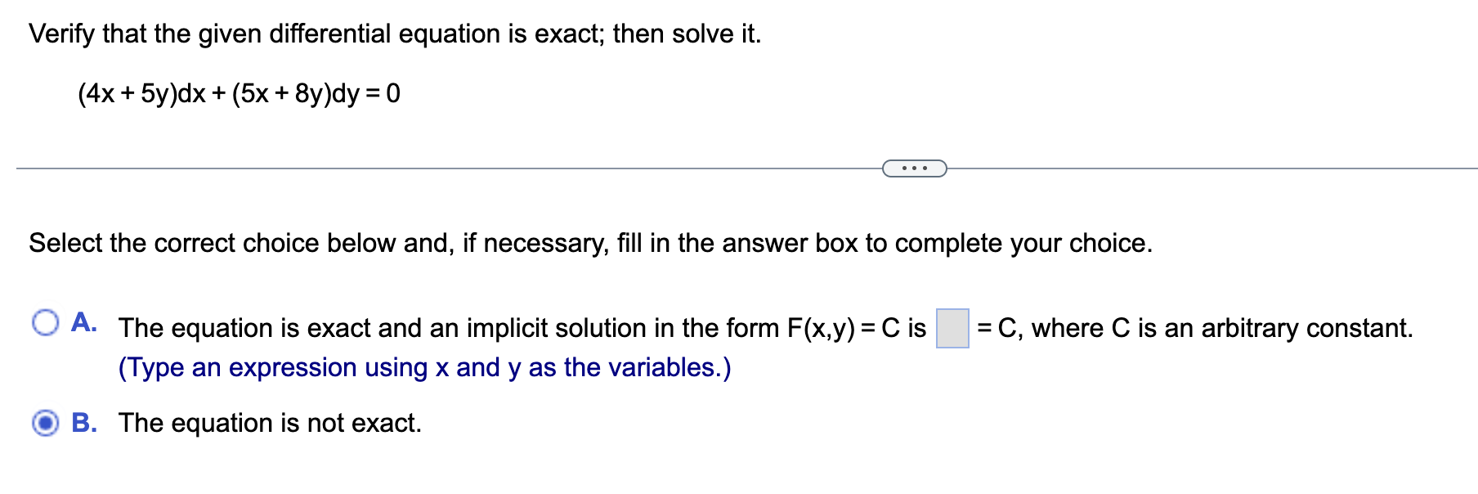Place cursor inside the empty F(x,y) answer field
The height and width of the screenshot is (494, 1478).
coord(952,327)
